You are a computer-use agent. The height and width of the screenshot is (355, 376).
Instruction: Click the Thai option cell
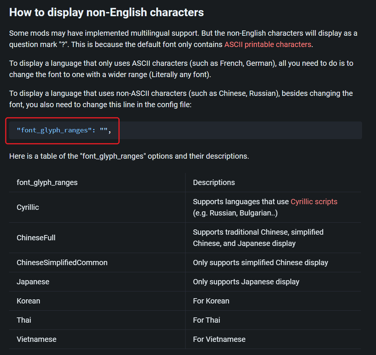pyautogui.click(x=24, y=320)
